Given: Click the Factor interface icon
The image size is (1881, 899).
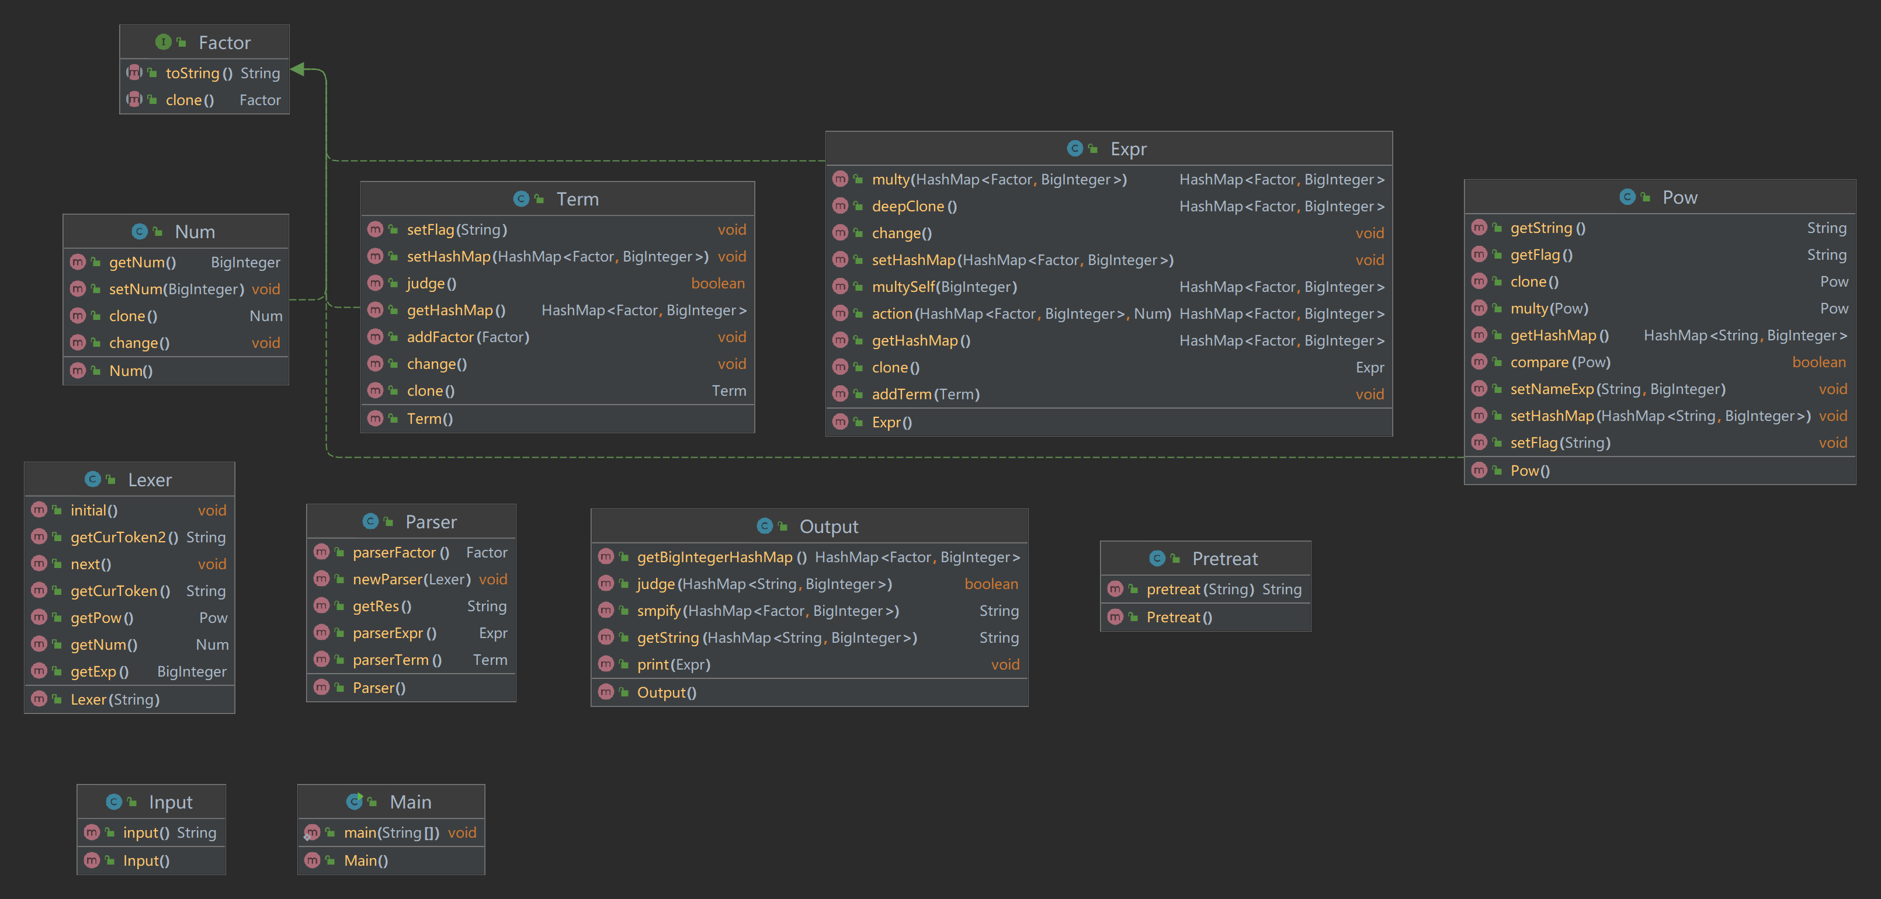Looking at the screenshot, I should (x=163, y=42).
